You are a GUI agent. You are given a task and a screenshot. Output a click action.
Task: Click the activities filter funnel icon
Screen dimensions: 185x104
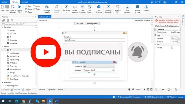12,21
